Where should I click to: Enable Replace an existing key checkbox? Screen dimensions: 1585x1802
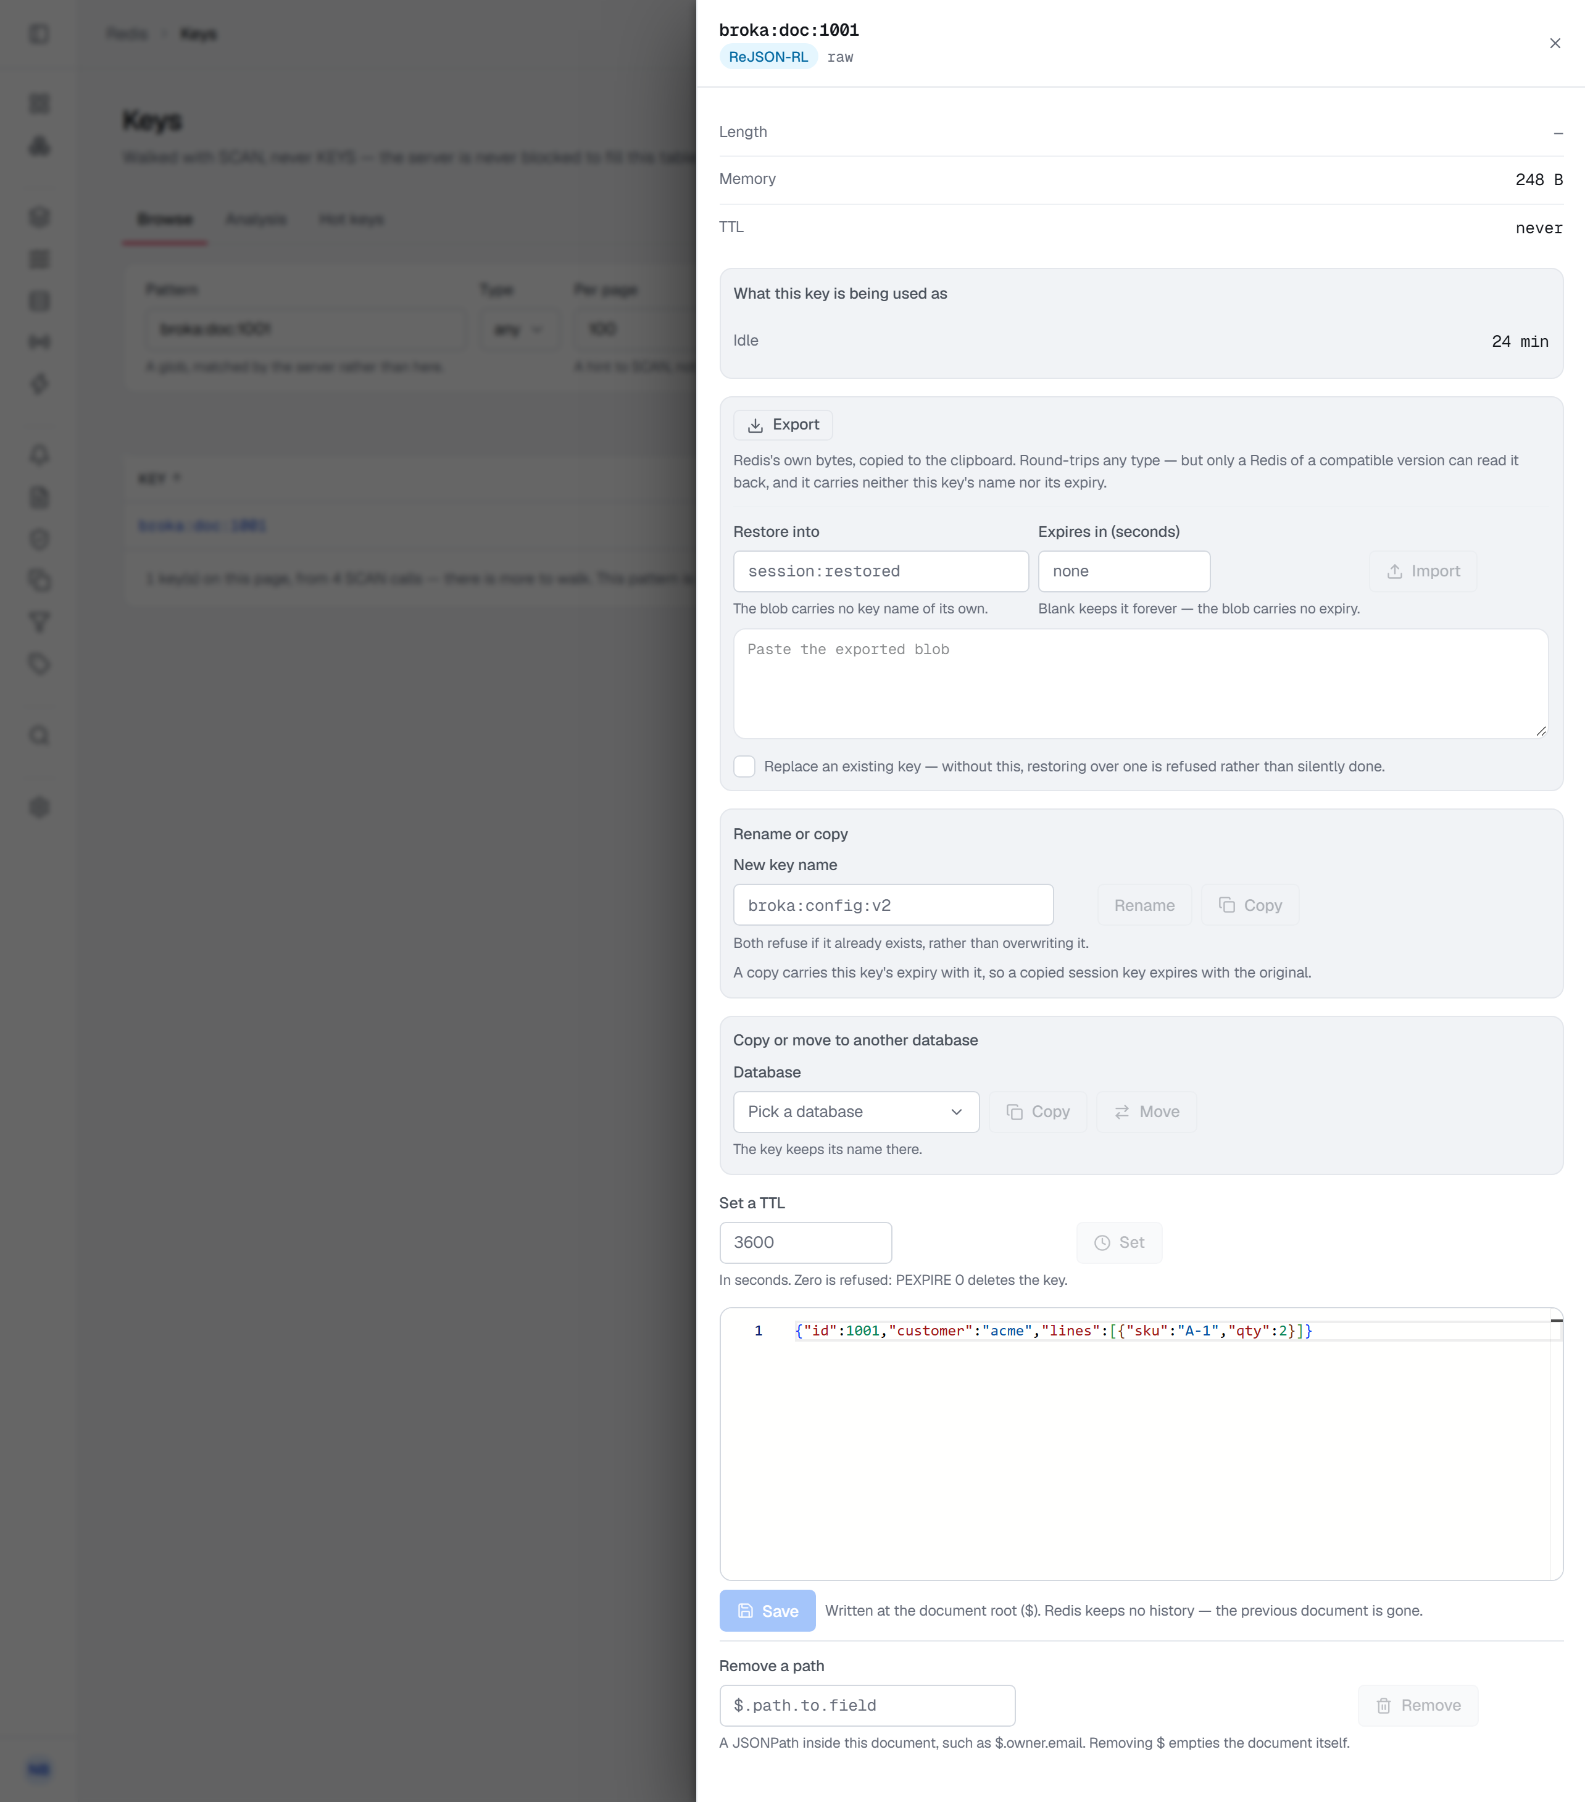coord(744,766)
